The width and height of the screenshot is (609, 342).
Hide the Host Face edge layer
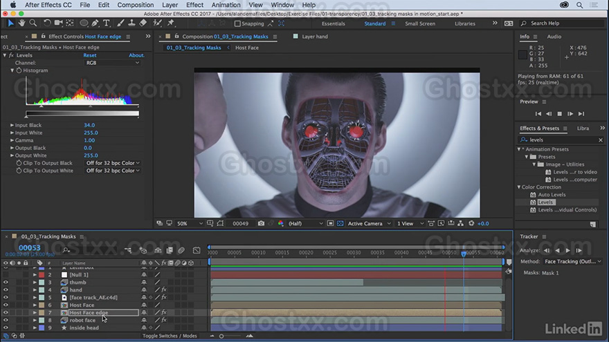pos(6,312)
